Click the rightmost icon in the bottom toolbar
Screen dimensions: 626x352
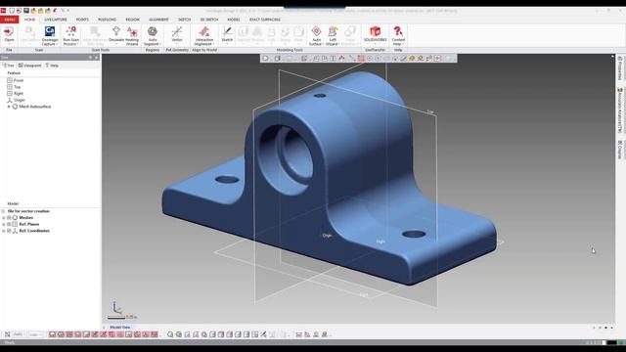tap(325, 334)
